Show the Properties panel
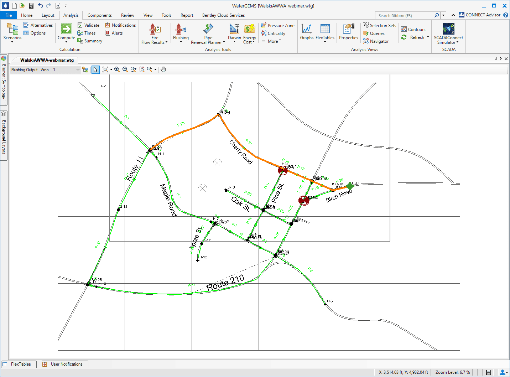The height and width of the screenshot is (377, 510). click(349, 32)
